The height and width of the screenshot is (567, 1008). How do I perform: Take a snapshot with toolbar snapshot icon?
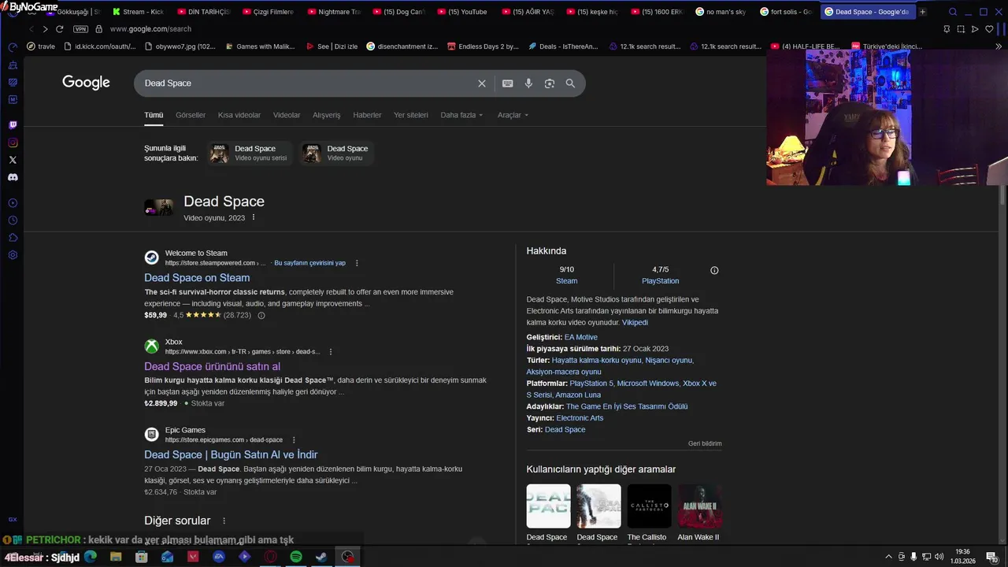pyautogui.click(x=961, y=29)
